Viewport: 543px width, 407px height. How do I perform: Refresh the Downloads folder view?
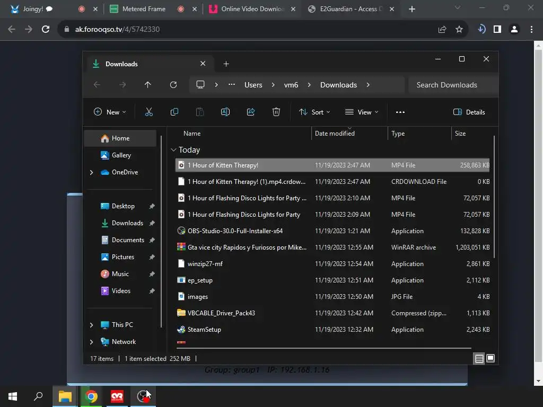click(173, 85)
